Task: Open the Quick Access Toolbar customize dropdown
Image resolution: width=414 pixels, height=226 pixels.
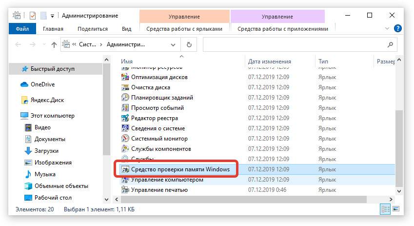Action: point(52,15)
